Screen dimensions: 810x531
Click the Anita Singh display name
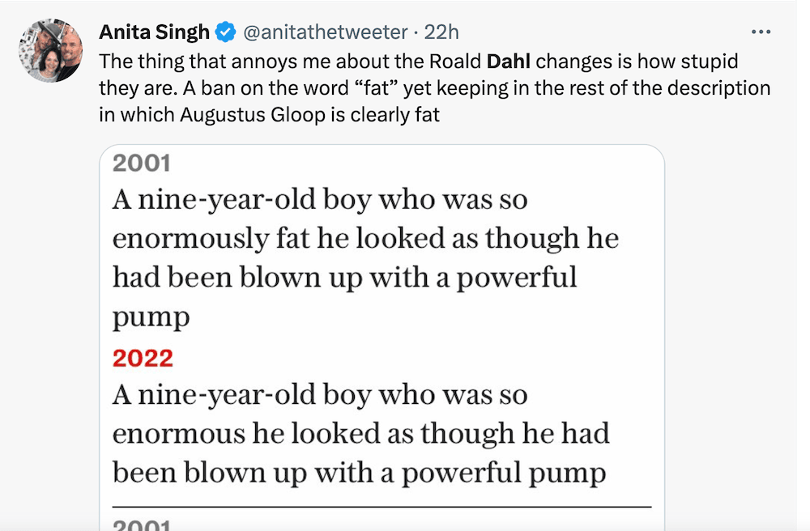155,32
